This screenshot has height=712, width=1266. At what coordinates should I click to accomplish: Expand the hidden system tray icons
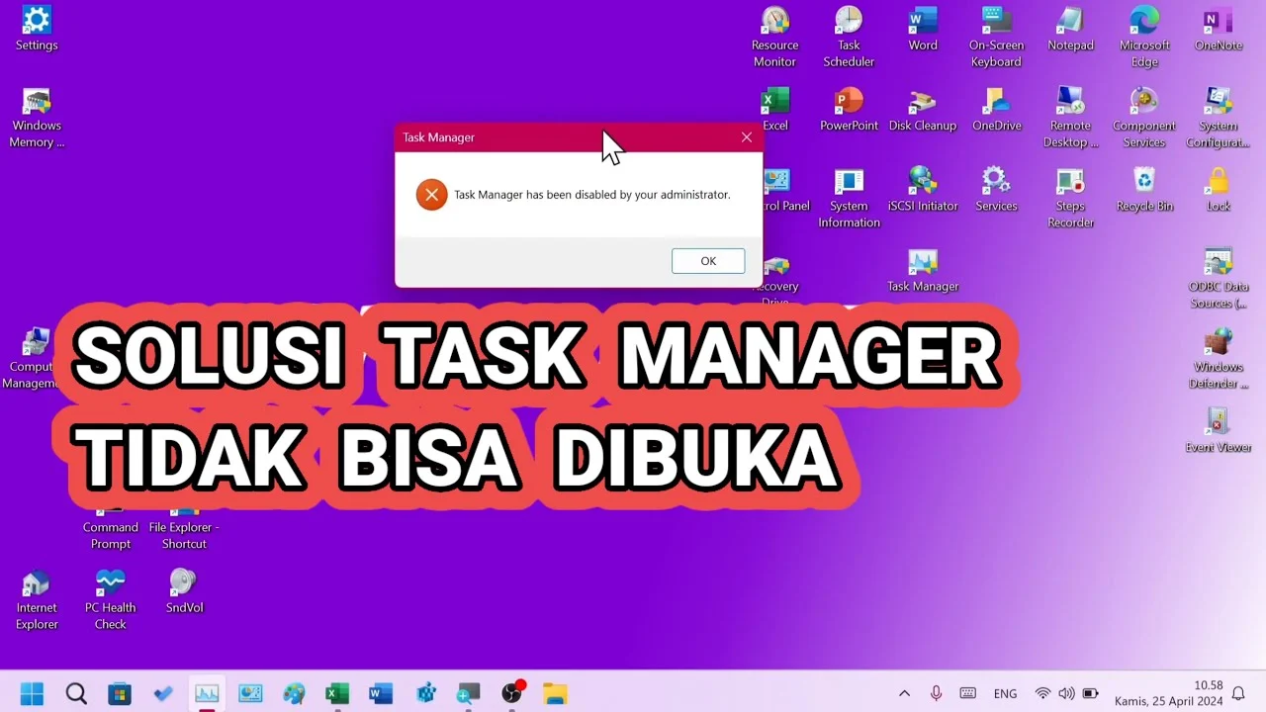904,693
